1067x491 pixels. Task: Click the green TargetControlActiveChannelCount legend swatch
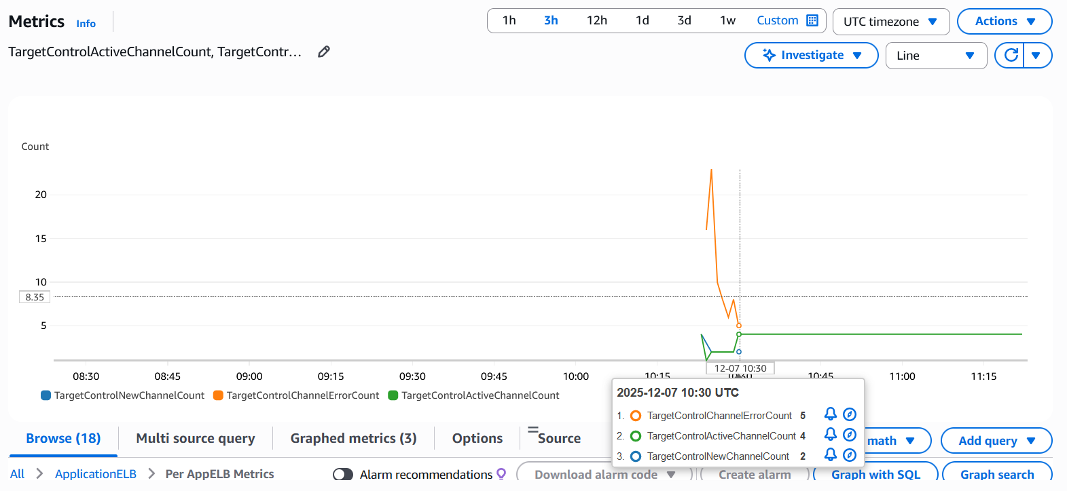click(393, 395)
